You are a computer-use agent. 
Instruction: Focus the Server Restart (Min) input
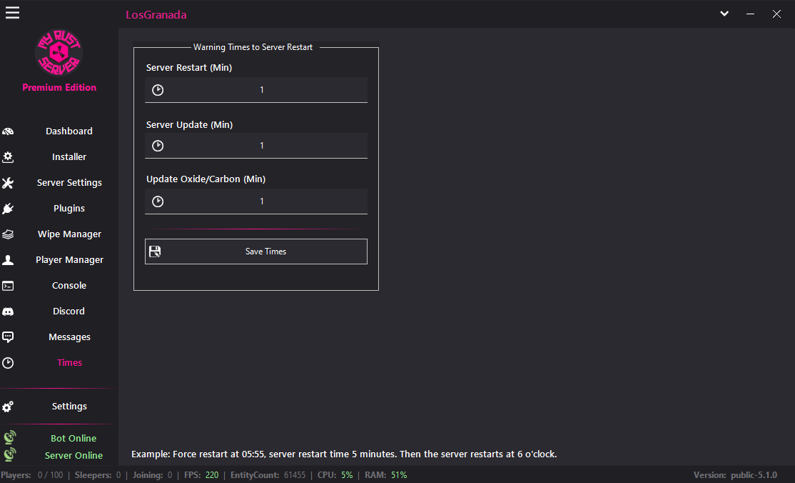pos(256,90)
